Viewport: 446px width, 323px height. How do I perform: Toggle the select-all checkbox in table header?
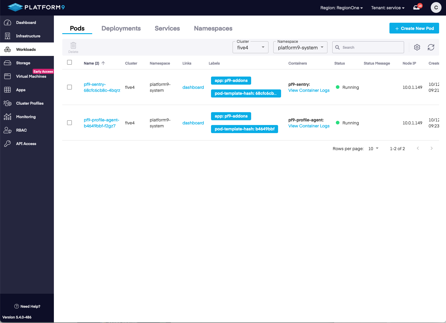pos(69,63)
